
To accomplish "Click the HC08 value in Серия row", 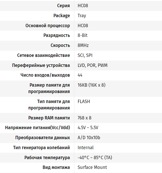I will point(83,6).
